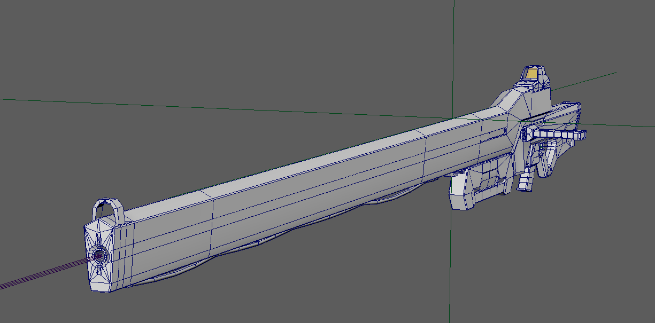655x323 pixels.
Task: Select the yellow highlighted face on the scope
Action: pos(531,74)
